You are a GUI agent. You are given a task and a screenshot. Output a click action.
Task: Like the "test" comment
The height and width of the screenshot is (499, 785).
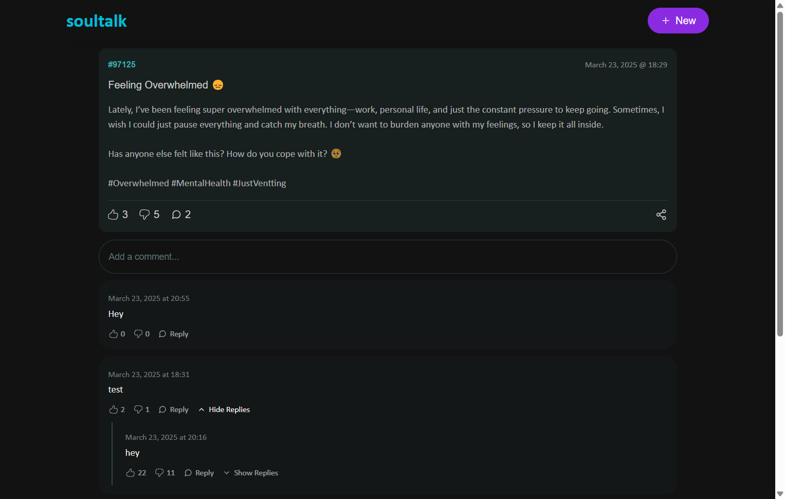pos(114,409)
